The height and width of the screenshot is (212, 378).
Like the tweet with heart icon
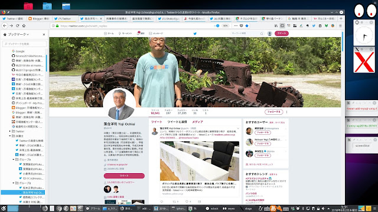[x=187, y=201]
